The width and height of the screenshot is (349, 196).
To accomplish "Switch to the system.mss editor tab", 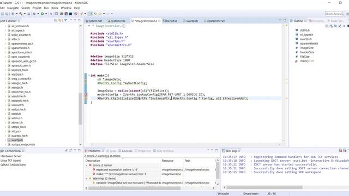I will [117, 21].
